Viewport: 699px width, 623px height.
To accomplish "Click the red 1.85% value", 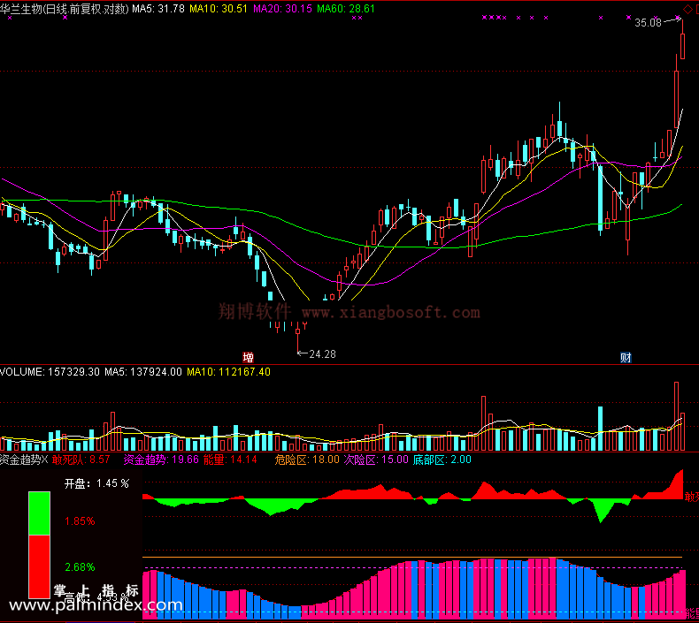I will click(80, 521).
